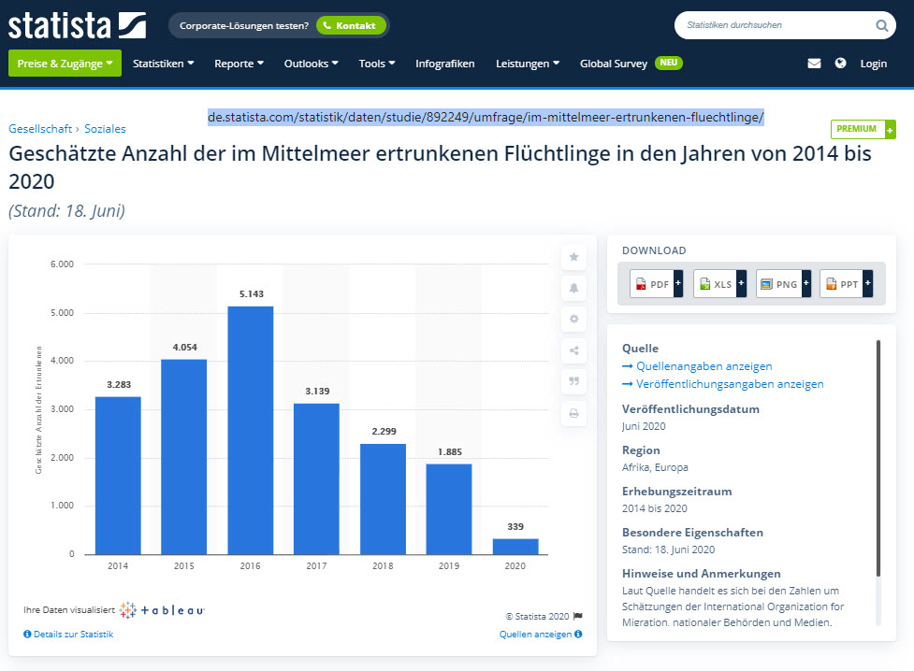This screenshot has width=914, height=671.
Task: Click the star favorite icon beside chart
Action: coord(573,257)
